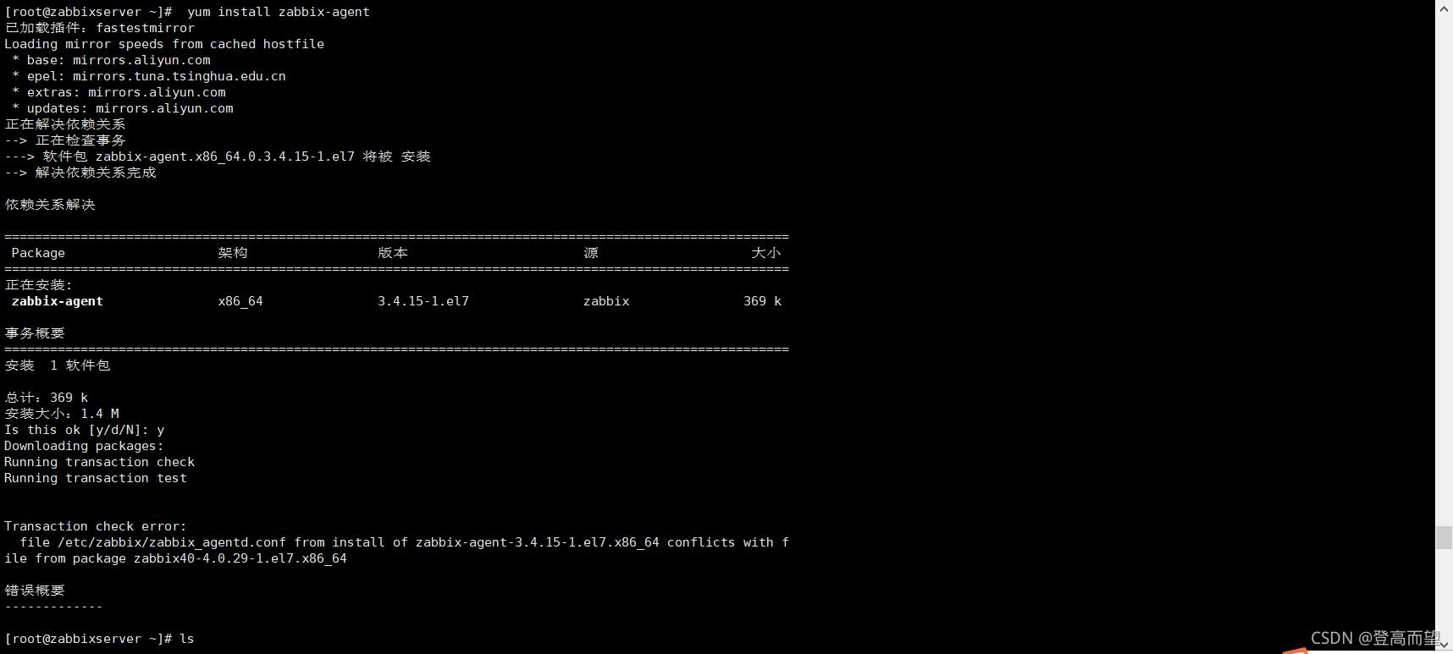
Task: Click the '错误概要' heading
Action: (x=35, y=591)
